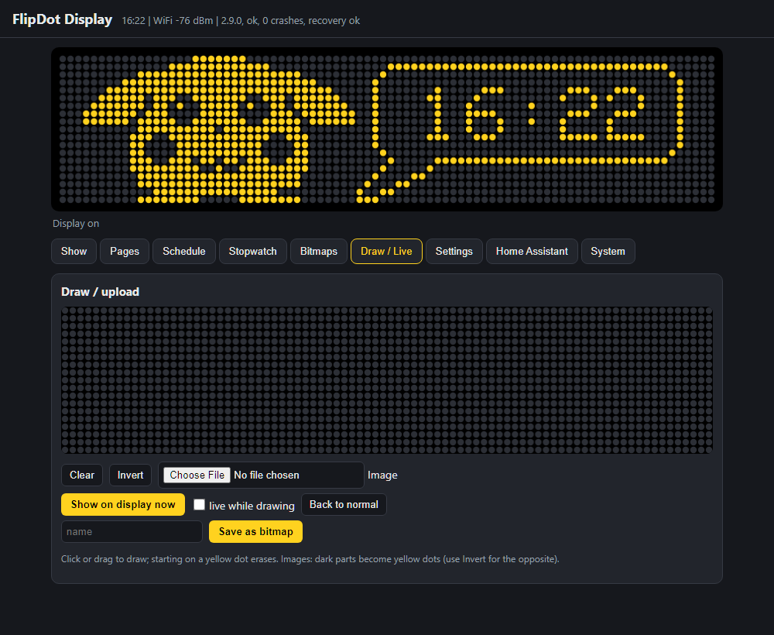The image size is (774, 635).
Task: Focus the bitmap name input field
Action: click(132, 532)
